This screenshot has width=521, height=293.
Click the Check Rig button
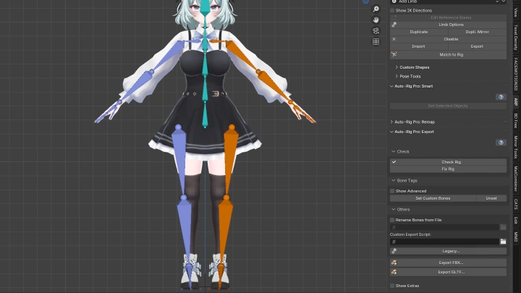451,162
